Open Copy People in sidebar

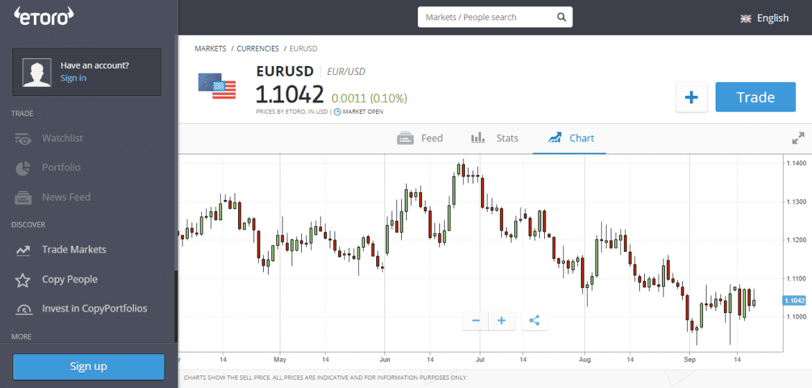pyautogui.click(x=69, y=280)
